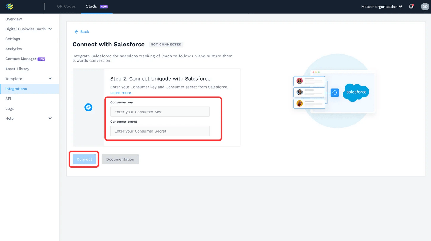This screenshot has width=431, height=241.
Task: Click the sync arrows icon in the illustration
Action: click(335, 92)
